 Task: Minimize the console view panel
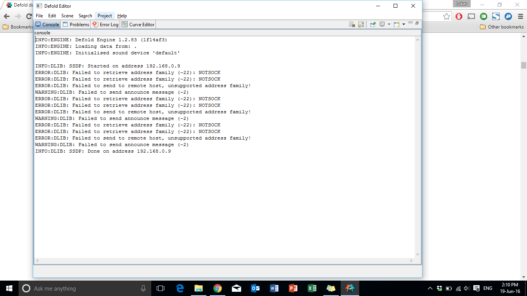point(410,23)
